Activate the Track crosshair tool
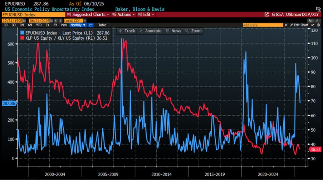323x180 pixels. point(127,31)
